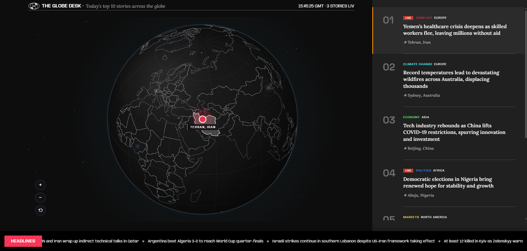Image resolution: width=527 pixels, height=251 pixels.
Task: Select the ECONOMY category tag
Action: pos(411,117)
